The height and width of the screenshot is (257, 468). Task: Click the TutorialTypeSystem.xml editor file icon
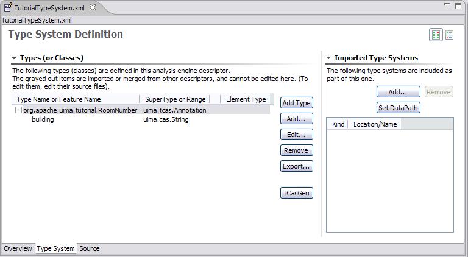[x=8, y=7]
